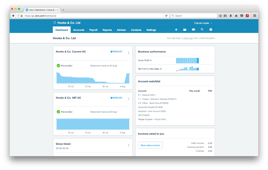
Task: Reload the page with the refresh icon
Action: pyautogui.click(x=166, y=16)
